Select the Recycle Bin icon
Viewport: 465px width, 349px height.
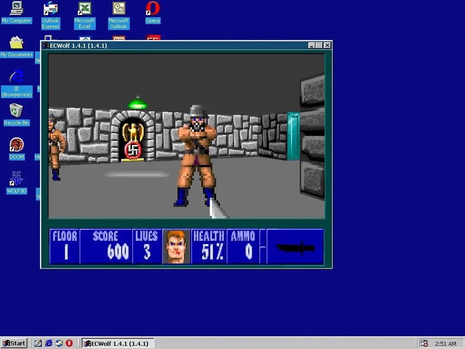pos(16,115)
